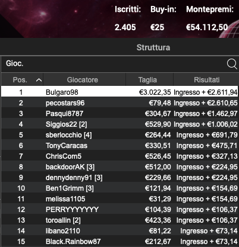Click the Gioc. search input field

[113, 64]
